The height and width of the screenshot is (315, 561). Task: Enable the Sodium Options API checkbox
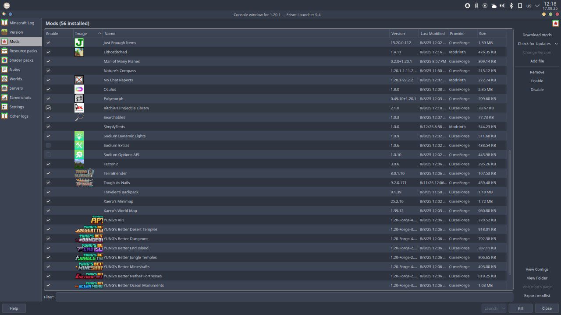48,154
